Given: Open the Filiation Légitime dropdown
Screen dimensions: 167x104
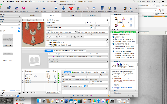Looking at the screenshot, I should [52, 37].
